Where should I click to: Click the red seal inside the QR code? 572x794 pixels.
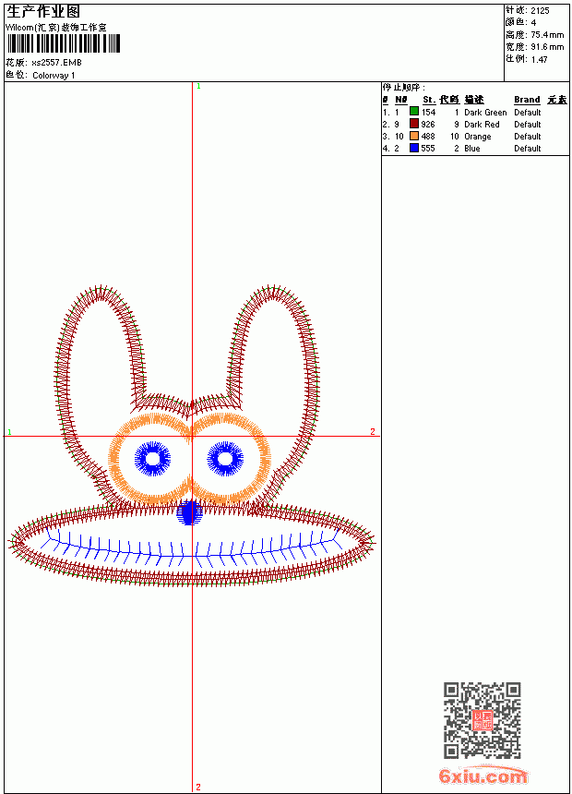(482, 720)
